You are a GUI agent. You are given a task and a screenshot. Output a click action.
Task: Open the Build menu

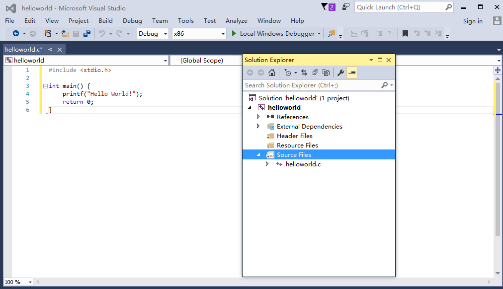tap(105, 21)
